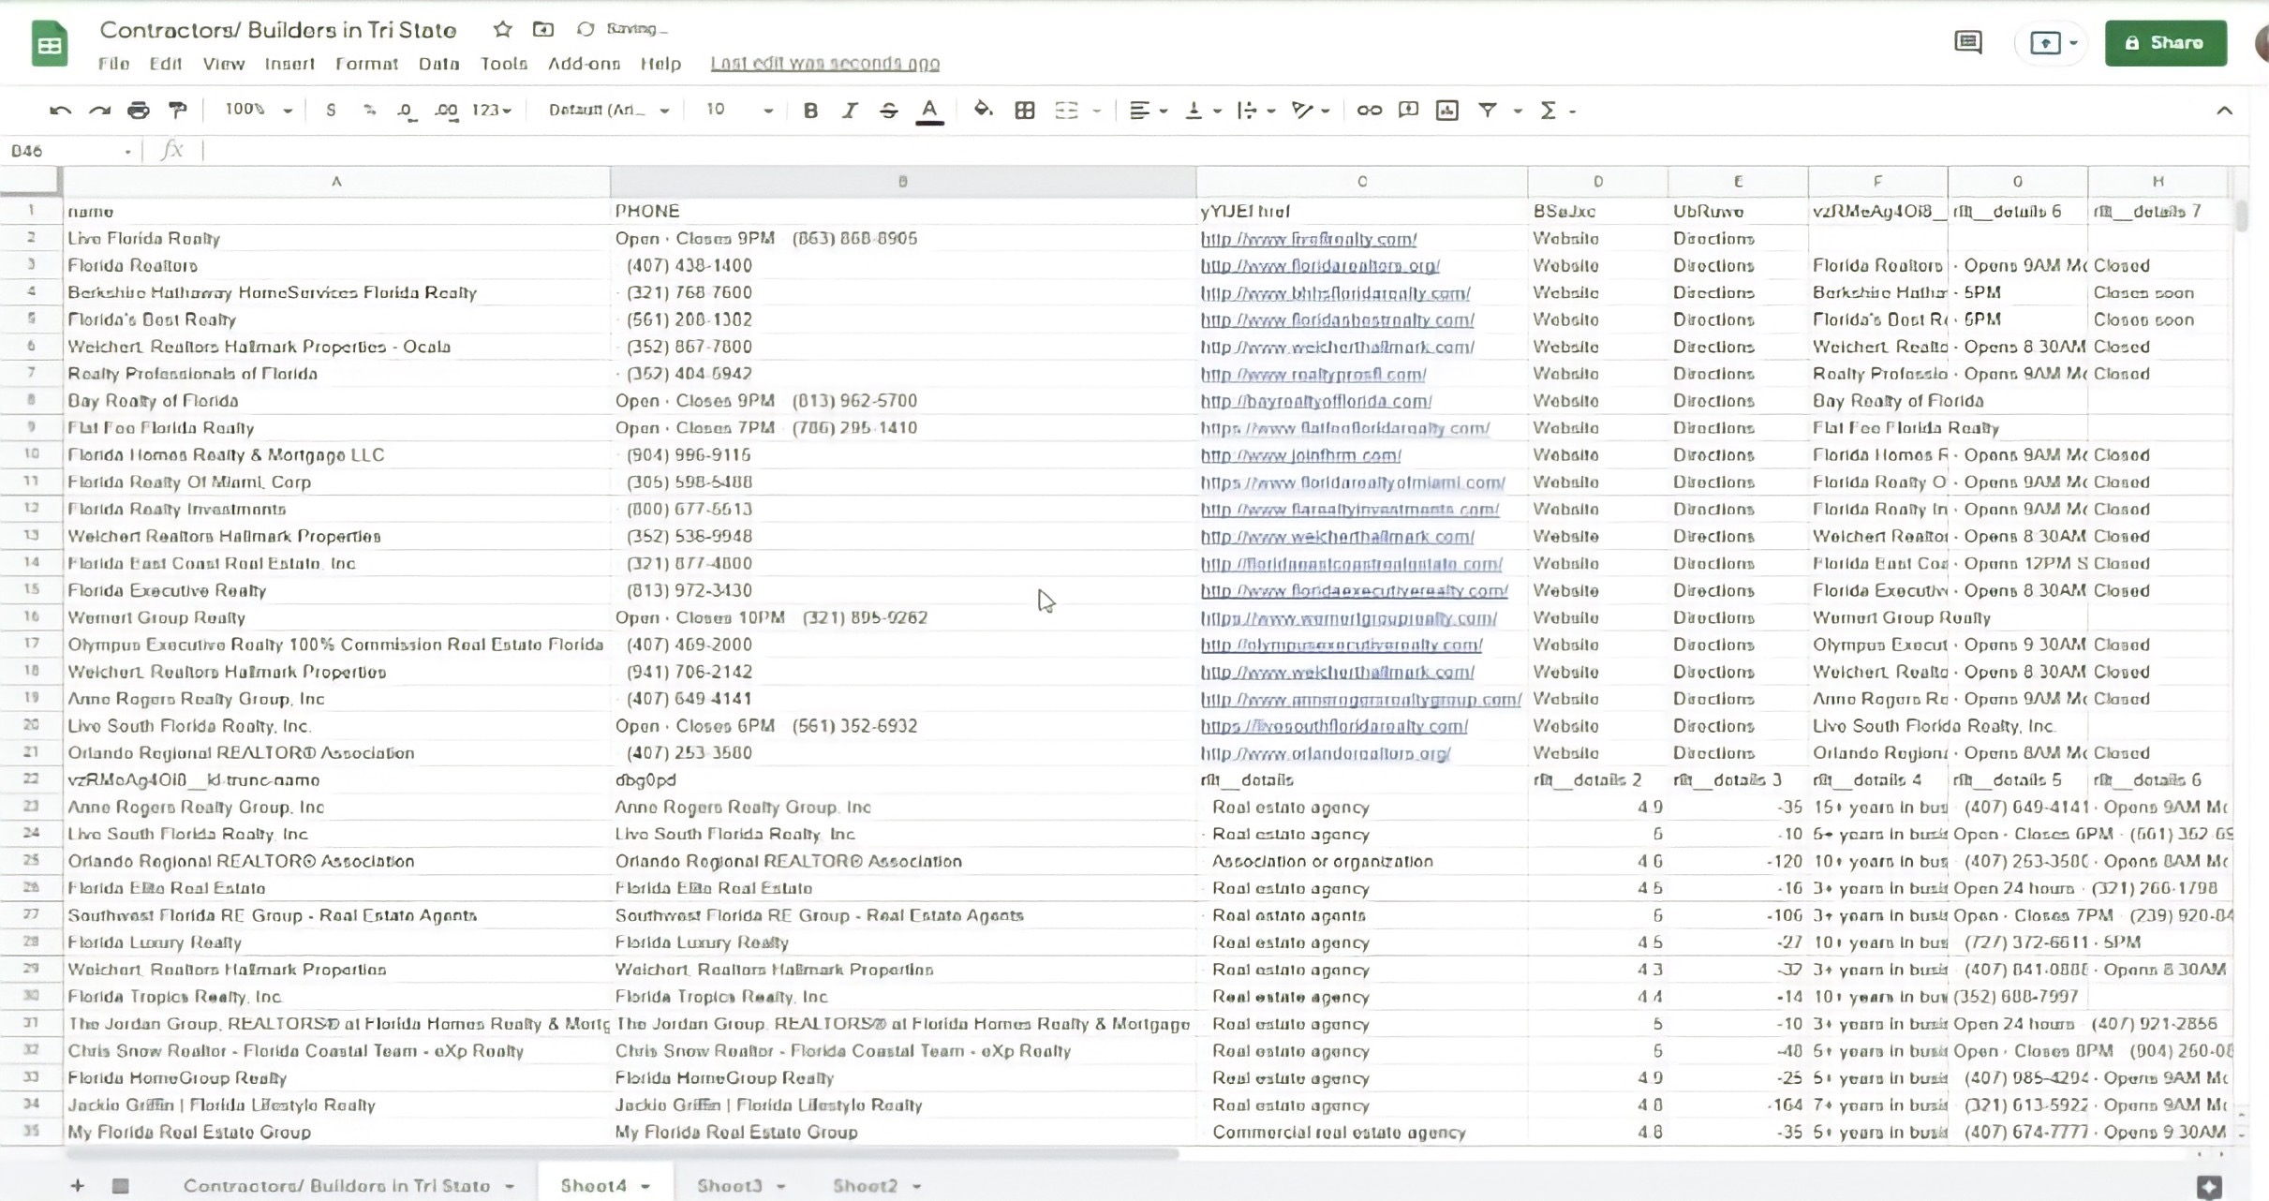Format as percent
Screen dimensions: 2269x1201
(369, 111)
